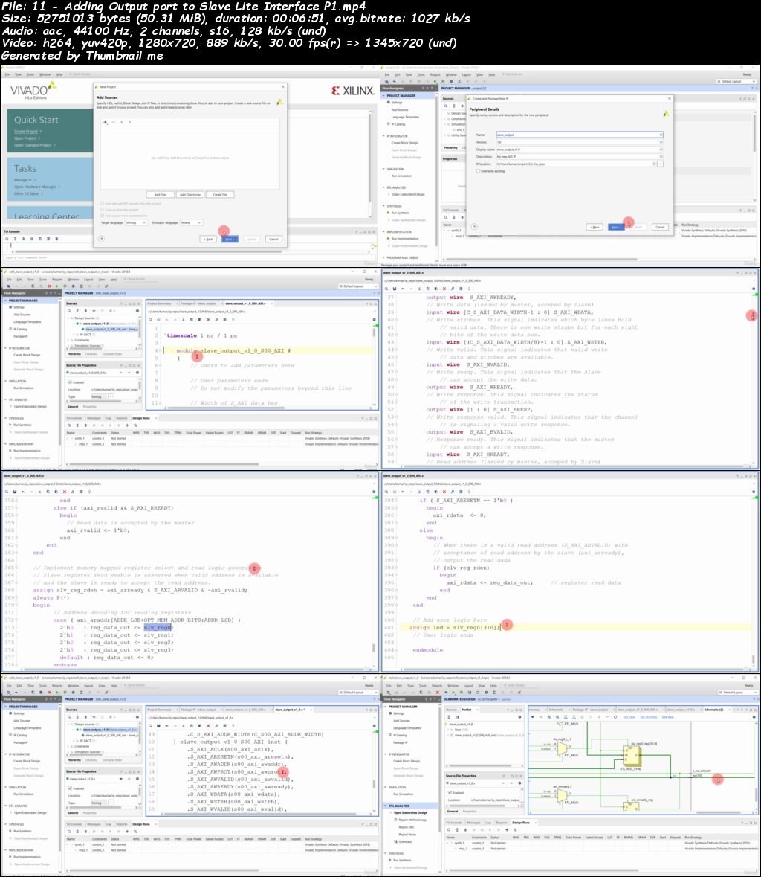Open the 100 Cells link in the Schematic toolbar

pyautogui.click(x=629, y=717)
